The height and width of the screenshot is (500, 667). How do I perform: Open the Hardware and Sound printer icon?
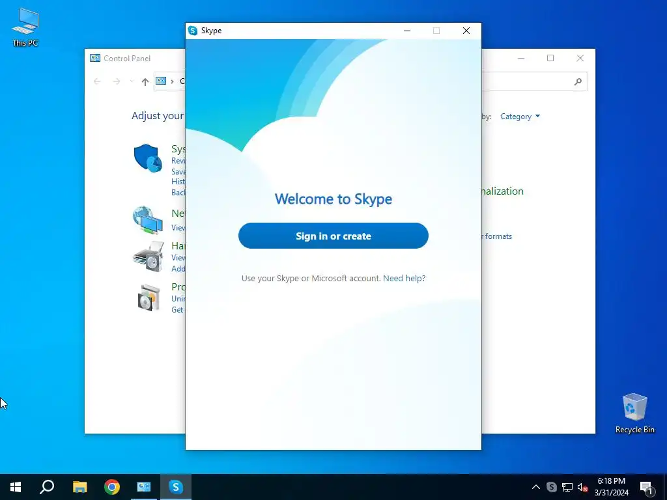point(148,257)
